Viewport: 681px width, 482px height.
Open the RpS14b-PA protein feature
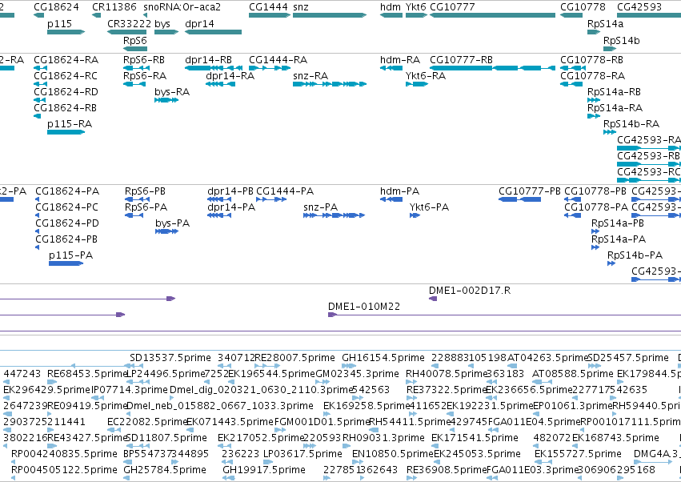pyautogui.click(x=611, y=263)
